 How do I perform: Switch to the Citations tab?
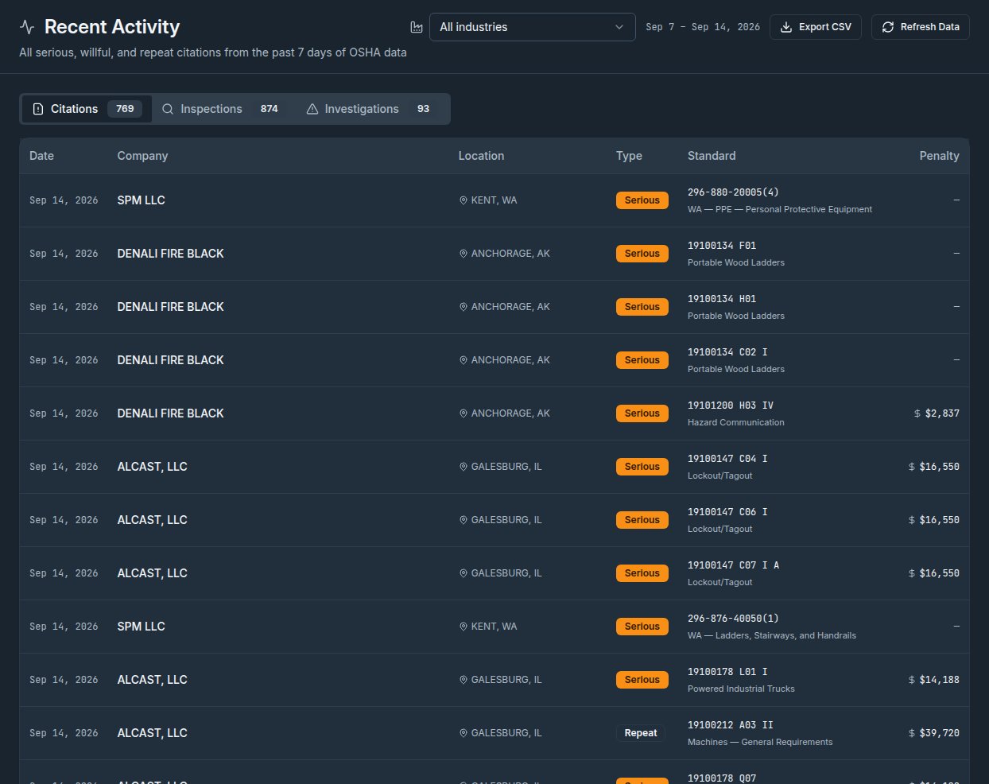87,109
